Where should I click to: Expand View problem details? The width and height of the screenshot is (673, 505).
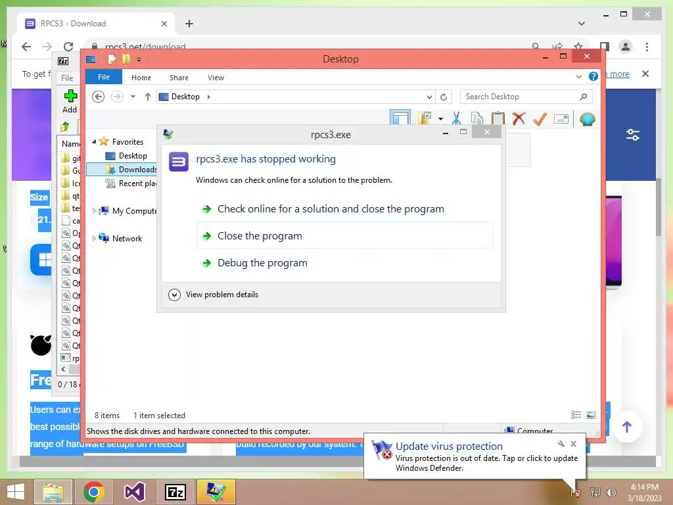point(214,295)
